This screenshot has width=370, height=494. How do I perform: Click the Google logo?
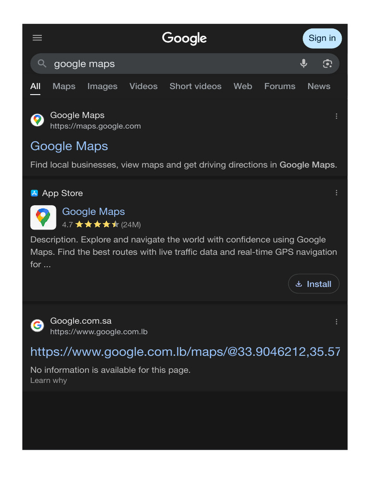[185, 39]
